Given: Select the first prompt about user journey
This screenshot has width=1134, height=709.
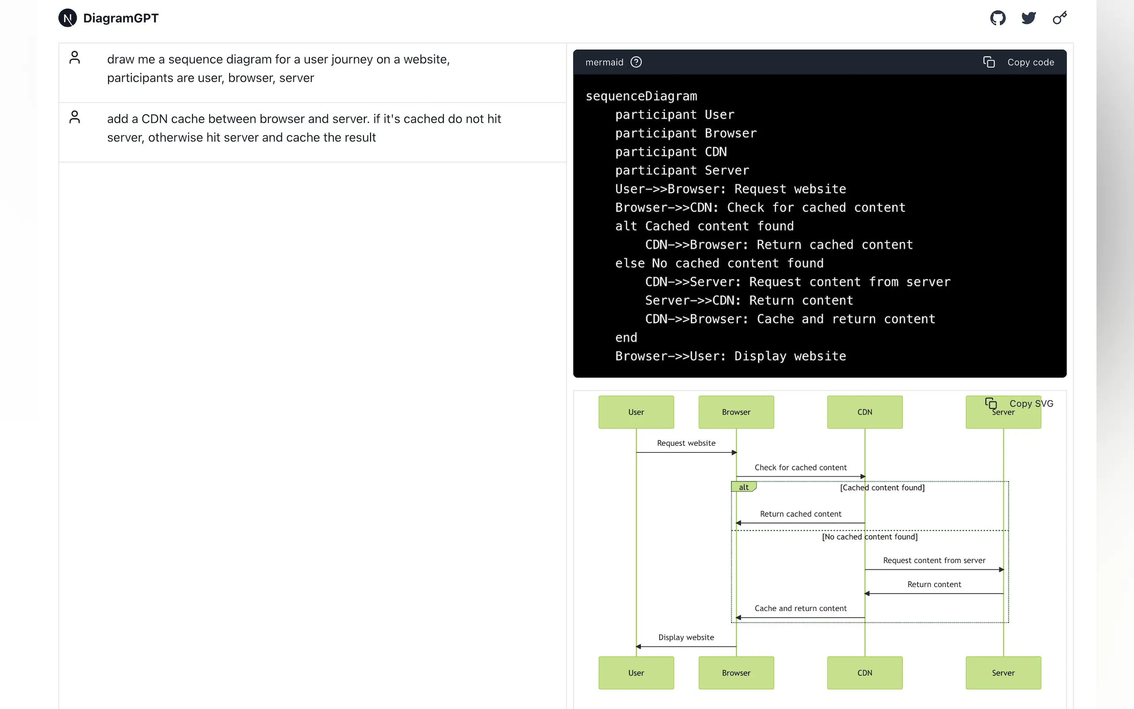Looking at the screenshot, I should pos(278,68).
